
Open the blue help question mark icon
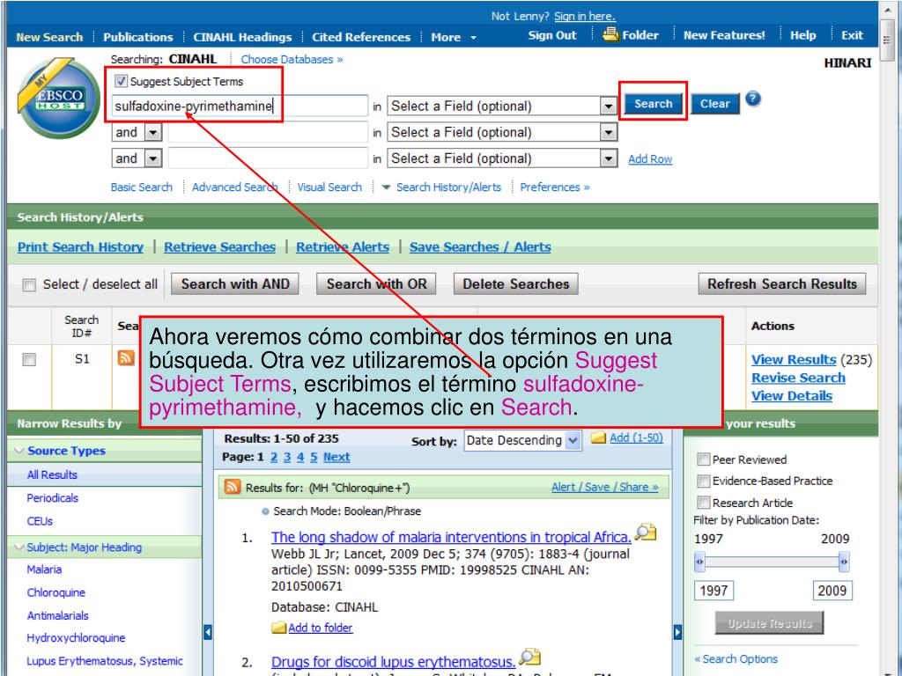pyautogui.click(x=753, y=99)
